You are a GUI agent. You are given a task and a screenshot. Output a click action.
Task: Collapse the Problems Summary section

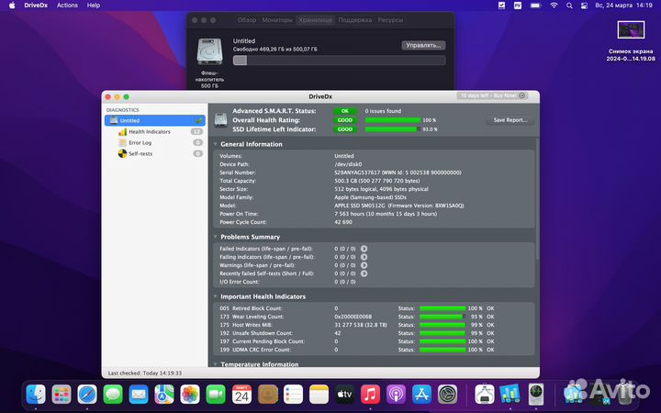click(x=216, y=237)
